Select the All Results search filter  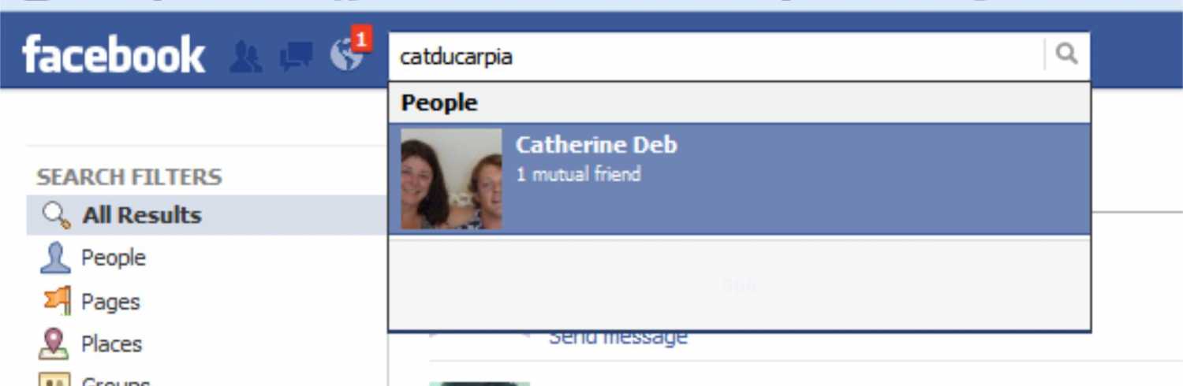(207, 215)
